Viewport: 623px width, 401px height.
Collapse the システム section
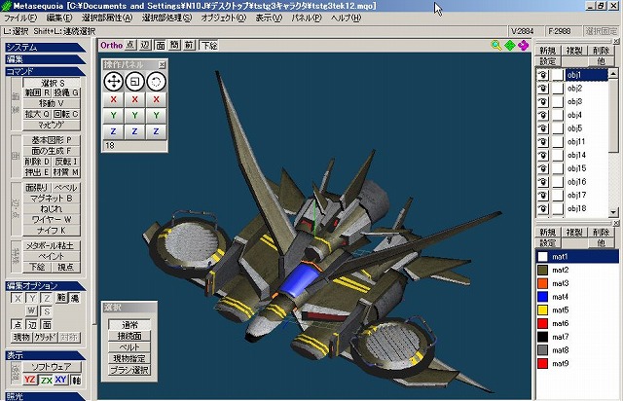[x=45, y=48]
